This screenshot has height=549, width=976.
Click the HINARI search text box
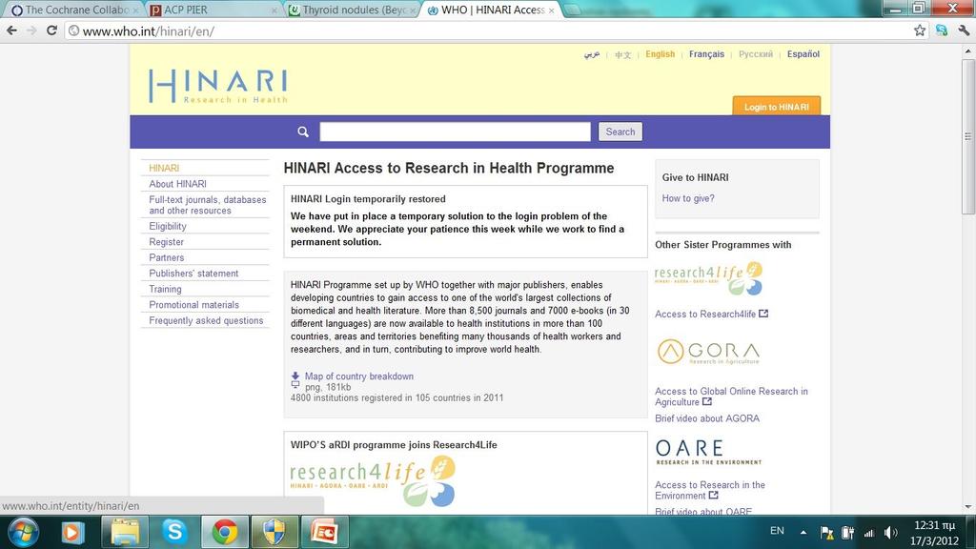(x=455, y=132)
